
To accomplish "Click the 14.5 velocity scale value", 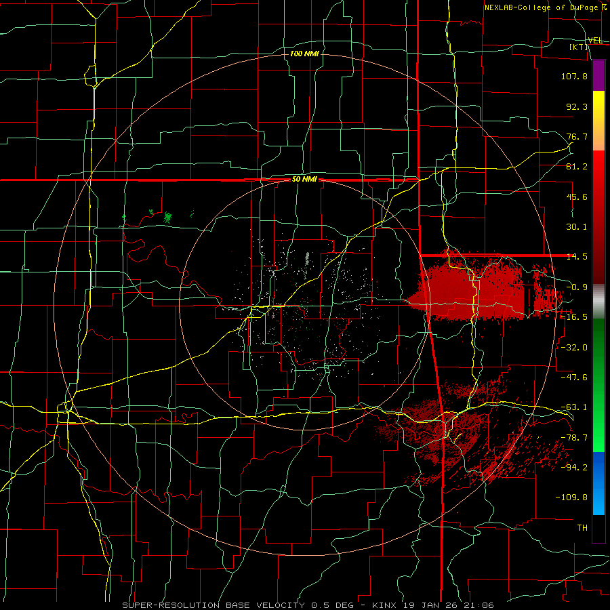I will coord(577,257).
